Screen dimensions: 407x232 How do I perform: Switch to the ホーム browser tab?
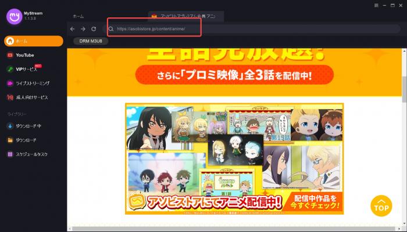[78, 16]
